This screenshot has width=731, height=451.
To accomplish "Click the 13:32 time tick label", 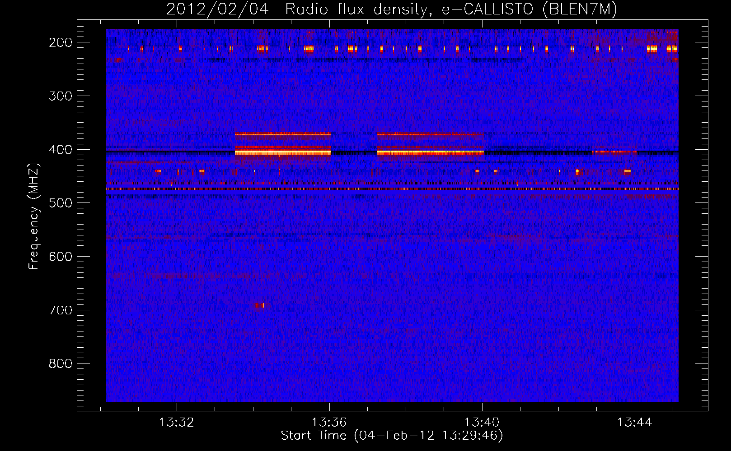I will coord(177,423).
